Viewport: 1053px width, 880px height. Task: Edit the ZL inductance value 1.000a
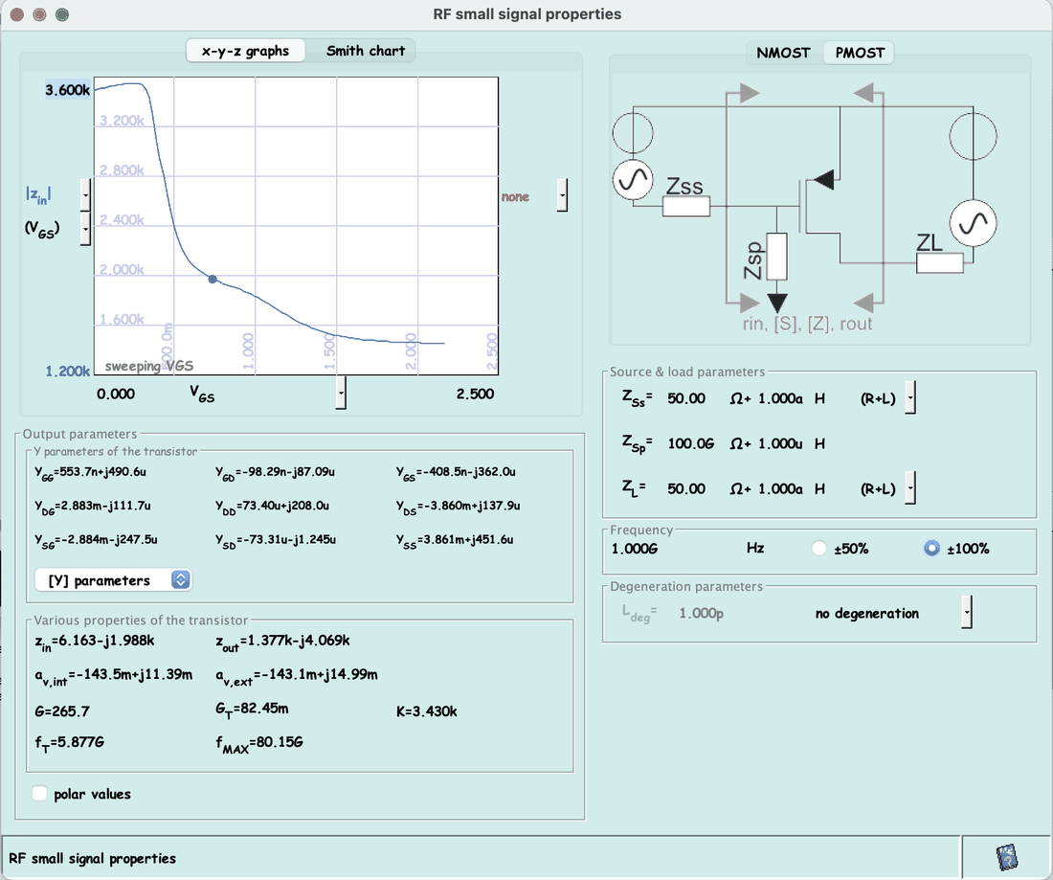(780, 488)
